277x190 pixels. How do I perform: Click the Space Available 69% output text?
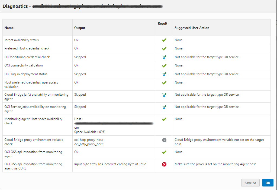90,132
